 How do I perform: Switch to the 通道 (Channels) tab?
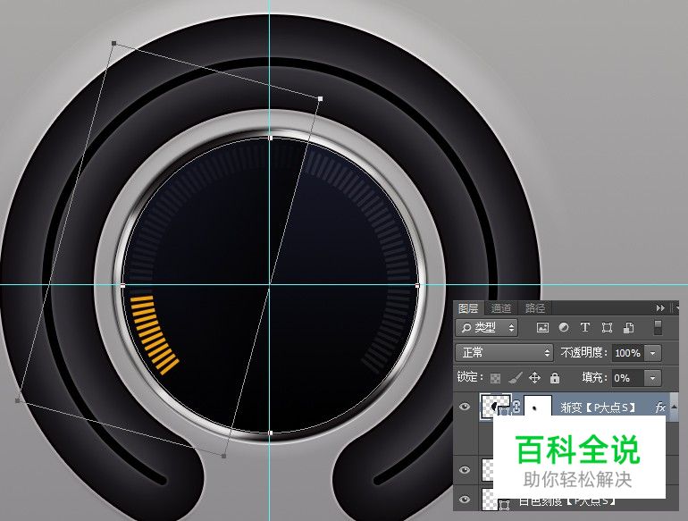click(501, 308)
